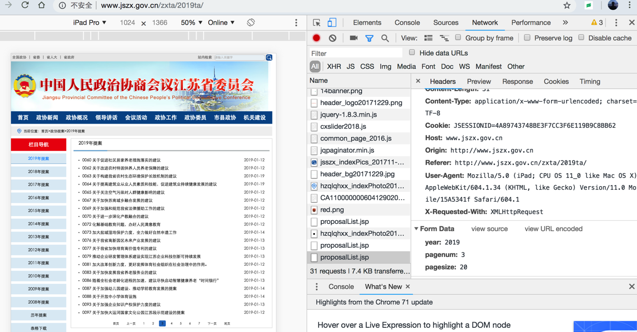Open the drawer three-dot menu

pyautogui.click(x=316, y=286)
